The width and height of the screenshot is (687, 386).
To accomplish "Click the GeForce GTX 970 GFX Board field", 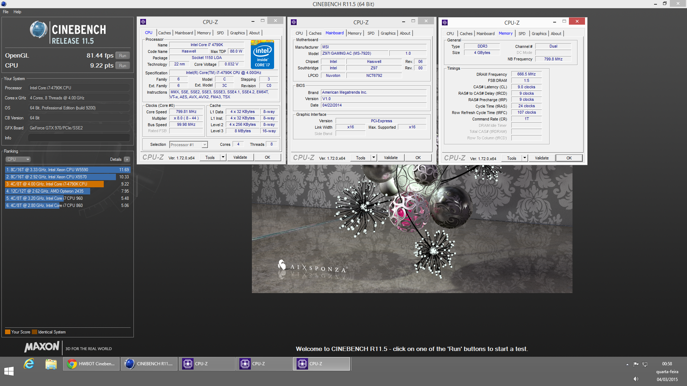I will tap(79, 128).
